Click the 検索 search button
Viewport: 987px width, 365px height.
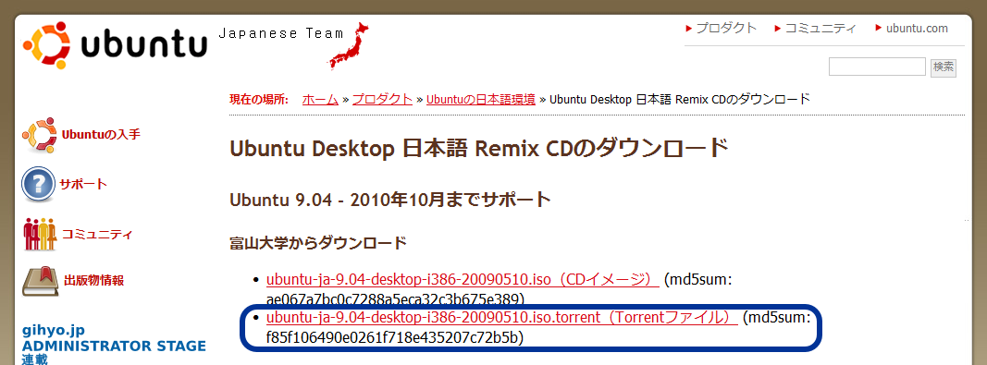(944, 67)
